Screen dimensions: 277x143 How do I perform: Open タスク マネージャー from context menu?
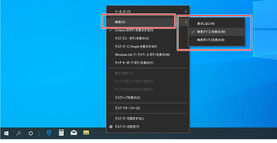[127, 108]
